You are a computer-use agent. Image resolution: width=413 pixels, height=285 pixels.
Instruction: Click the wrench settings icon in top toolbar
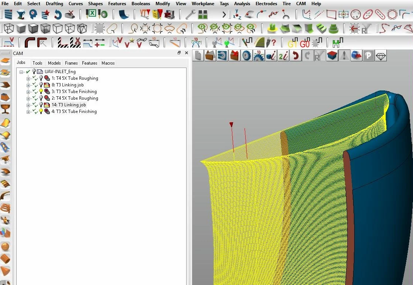190,14
